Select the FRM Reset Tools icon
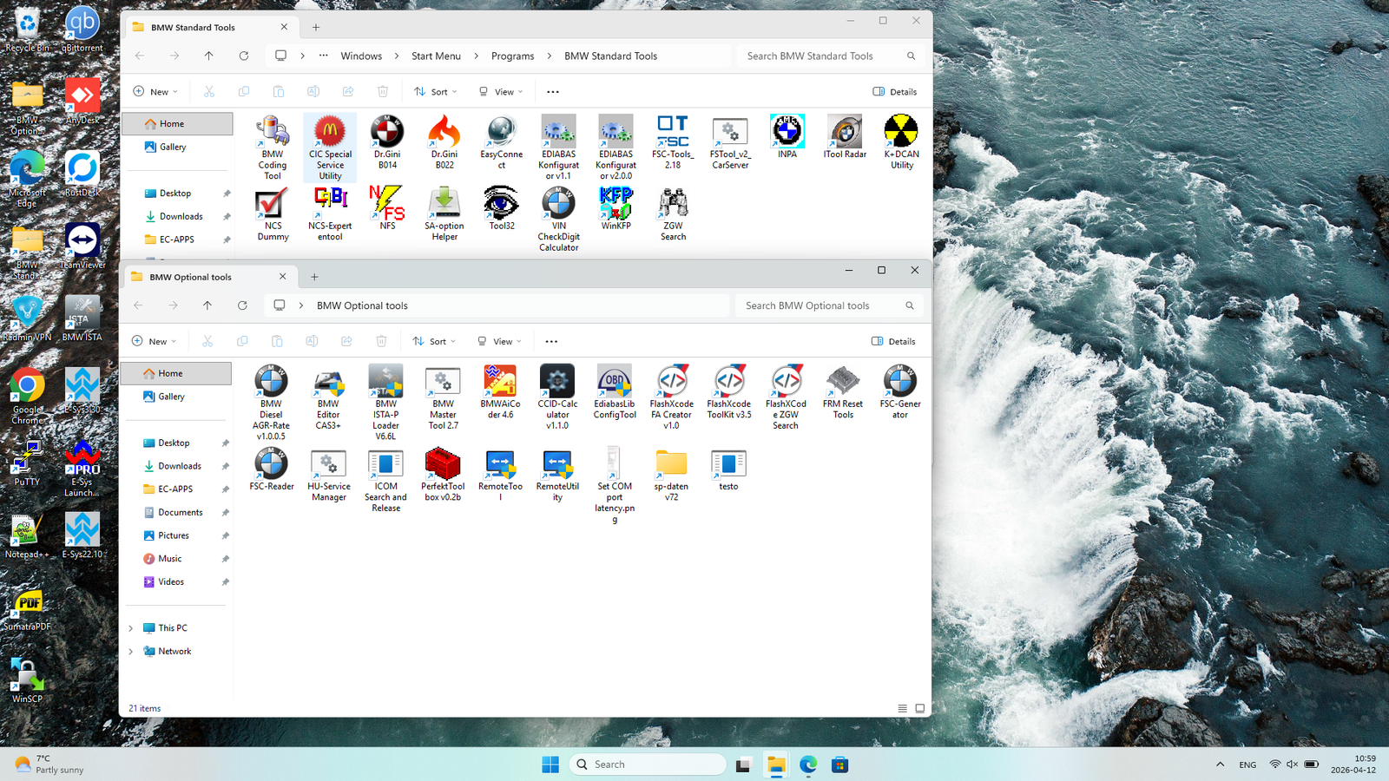The height and width of the screenshot is (781, 1389). pos(843,382)
